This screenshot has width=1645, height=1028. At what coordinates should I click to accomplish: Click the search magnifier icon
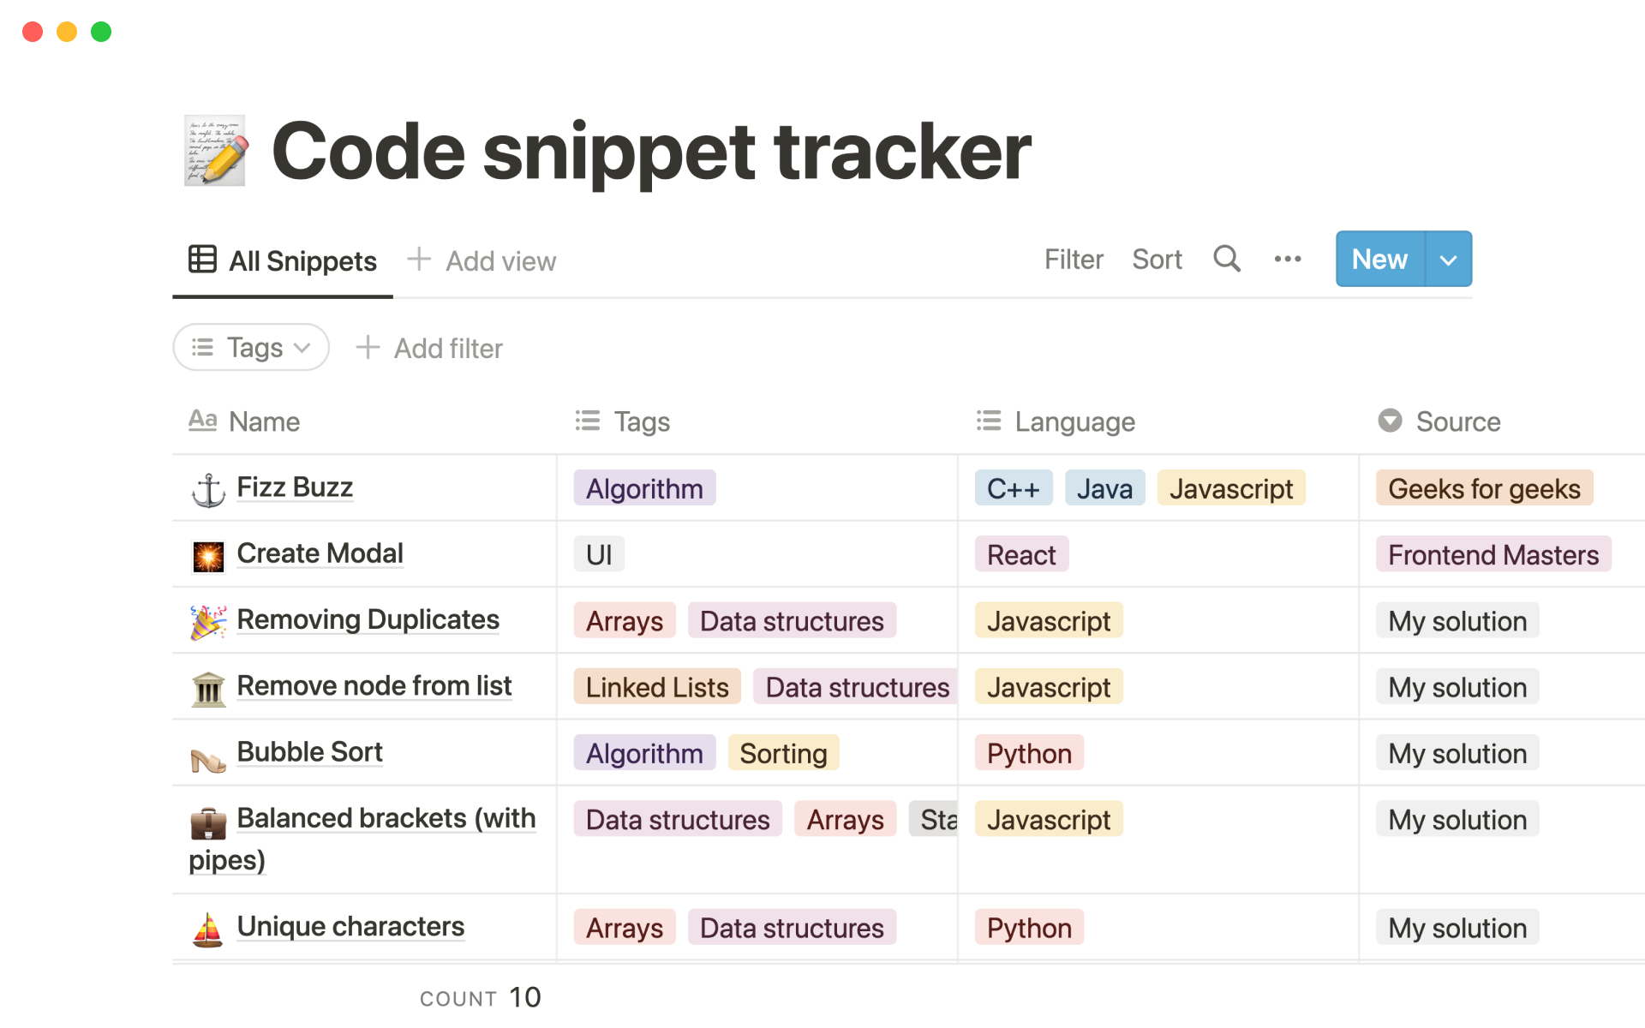coord(1226,259)
